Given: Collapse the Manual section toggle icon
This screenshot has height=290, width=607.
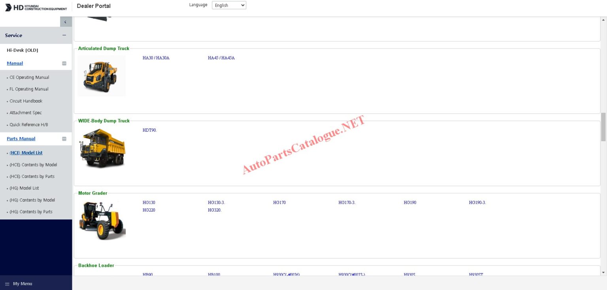Looking at the screenshot, I should tap(64, 64).
